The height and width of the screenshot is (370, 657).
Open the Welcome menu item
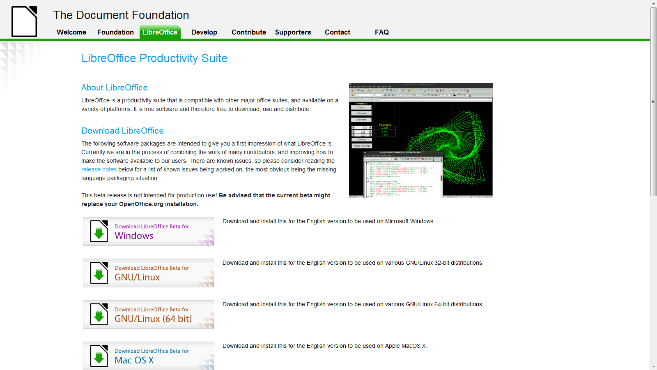pyautogui.click(x=71, y=32)
